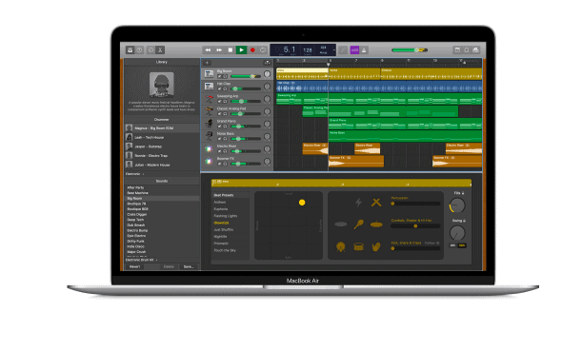Start playback with the green Play button
The height and width of the screenshot is (351, 582).
click(x=241, y=50)
